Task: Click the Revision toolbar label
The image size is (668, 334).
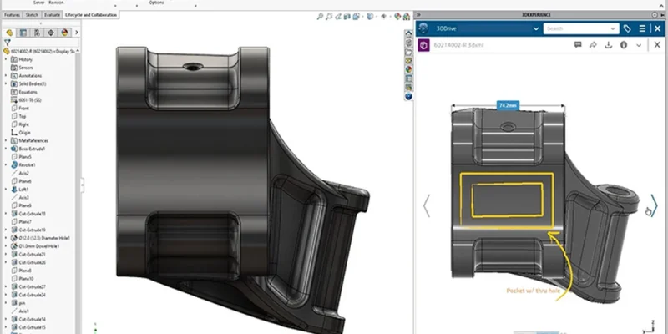Action: tap(56, 3)
